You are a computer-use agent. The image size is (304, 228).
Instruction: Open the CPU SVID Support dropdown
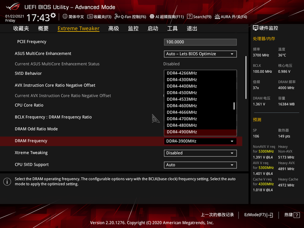coord(200,165)
